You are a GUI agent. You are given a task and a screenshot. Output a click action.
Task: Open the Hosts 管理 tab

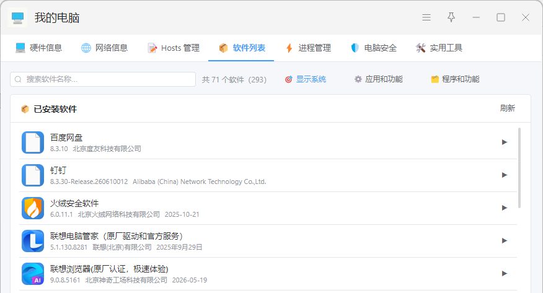click(x=174, y=48)
